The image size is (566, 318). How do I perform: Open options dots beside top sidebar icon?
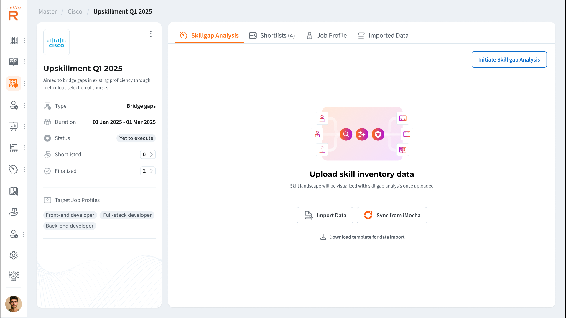[24, 40]
